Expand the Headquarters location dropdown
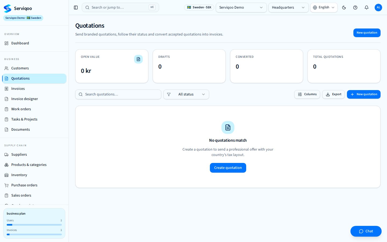Screen dimensions: 387x242 (x=289, y=8)
